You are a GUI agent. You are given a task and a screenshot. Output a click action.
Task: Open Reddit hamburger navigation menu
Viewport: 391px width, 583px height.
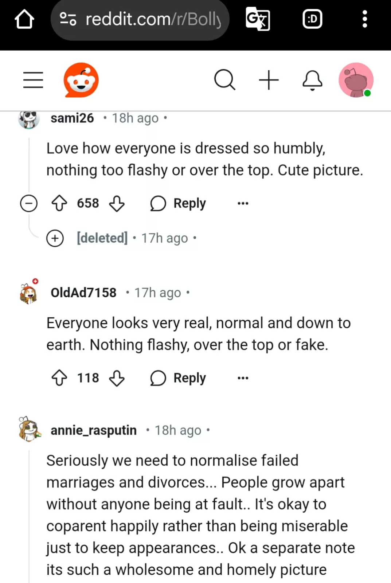pyautogui.click(x=33, y=80)
